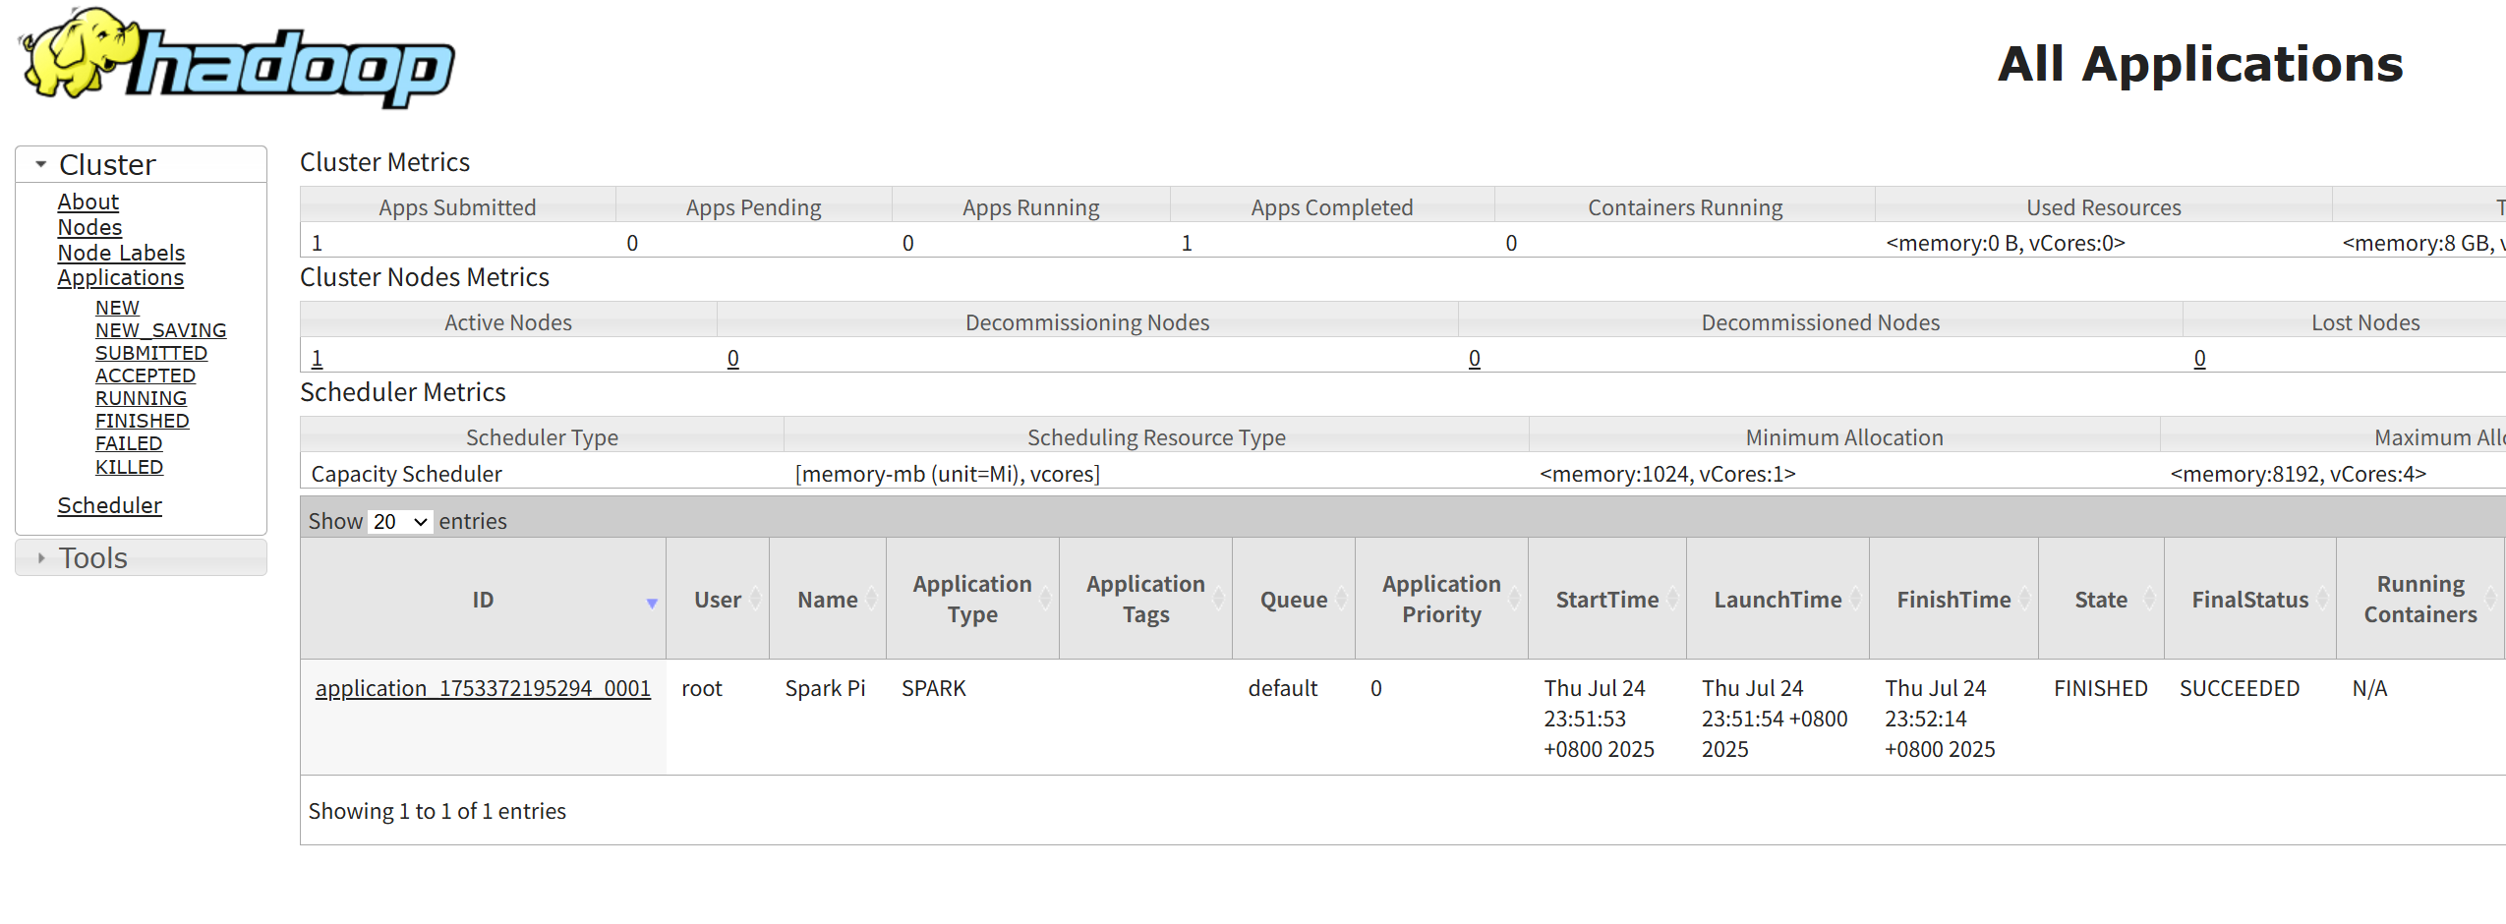Viewport: 2506px width, 924px height.
Task: Open the Node Labels page
Action: (121, 253)
